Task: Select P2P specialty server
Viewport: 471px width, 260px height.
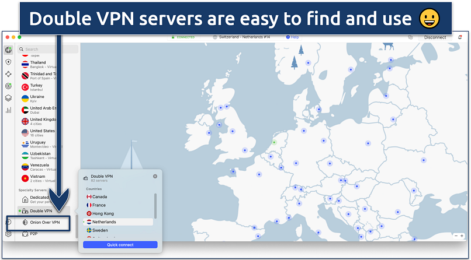Action: pyautogui.click(x=34, y=234)
